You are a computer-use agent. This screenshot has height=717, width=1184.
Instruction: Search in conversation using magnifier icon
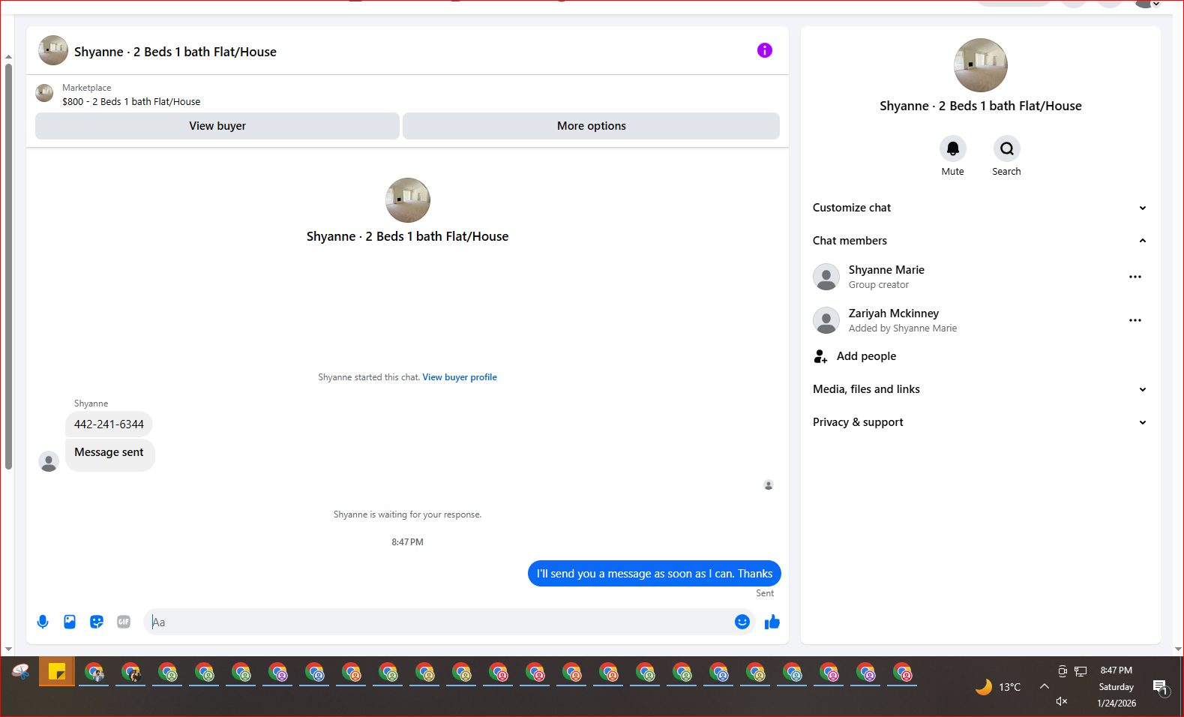pos(1007,148)
